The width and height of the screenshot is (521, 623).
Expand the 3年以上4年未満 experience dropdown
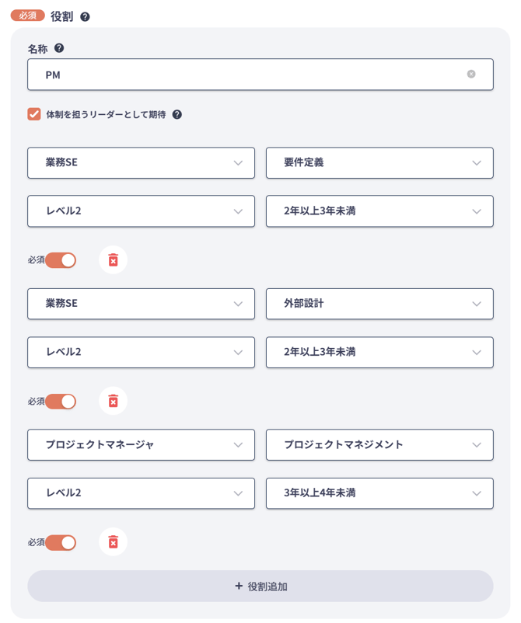[x=379, y=493]
